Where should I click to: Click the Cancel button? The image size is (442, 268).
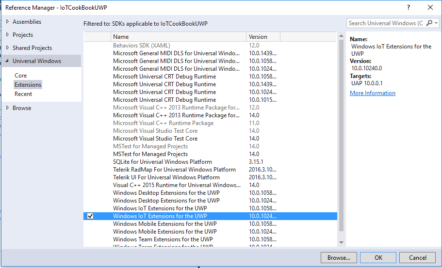tap(417, 258)
